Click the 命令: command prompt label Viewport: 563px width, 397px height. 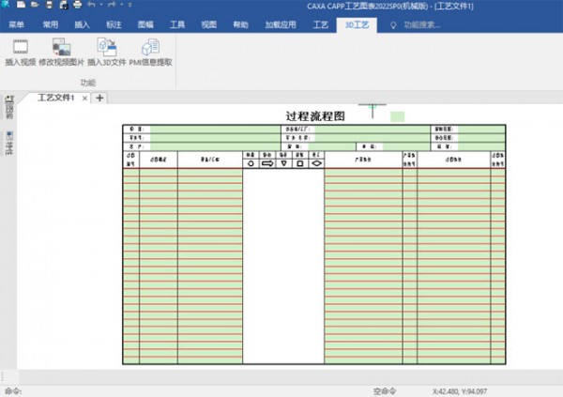tap(13, 391)
